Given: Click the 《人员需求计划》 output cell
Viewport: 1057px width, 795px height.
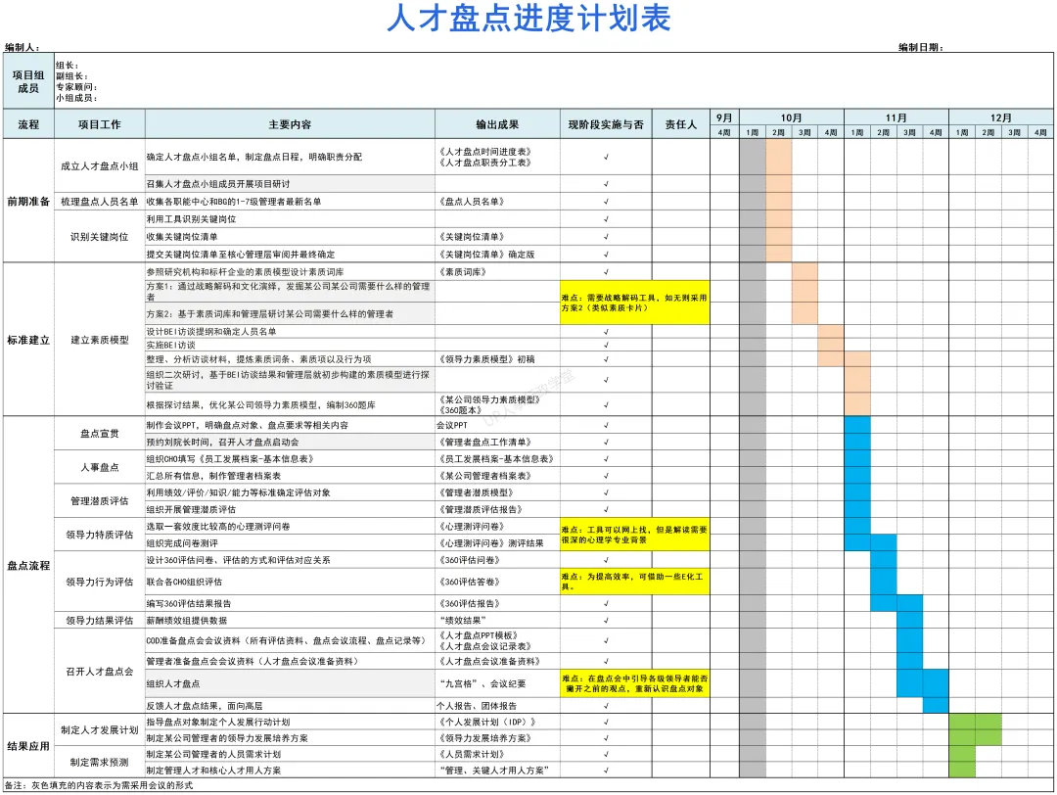Looking at the screenshot, I should (x=497, y=755).
